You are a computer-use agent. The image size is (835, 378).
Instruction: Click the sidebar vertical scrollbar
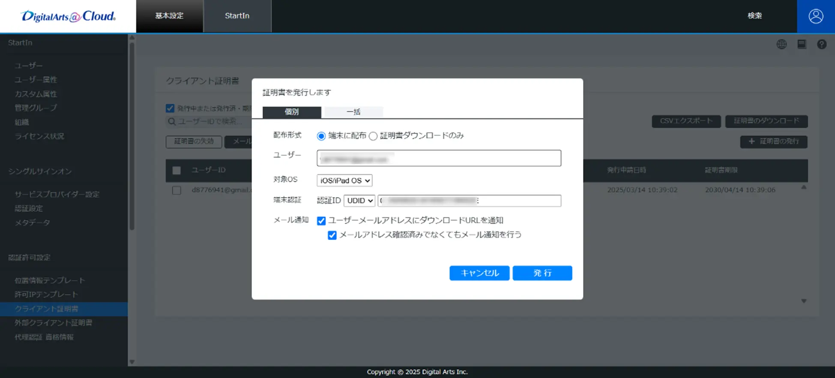pos(132,137)
